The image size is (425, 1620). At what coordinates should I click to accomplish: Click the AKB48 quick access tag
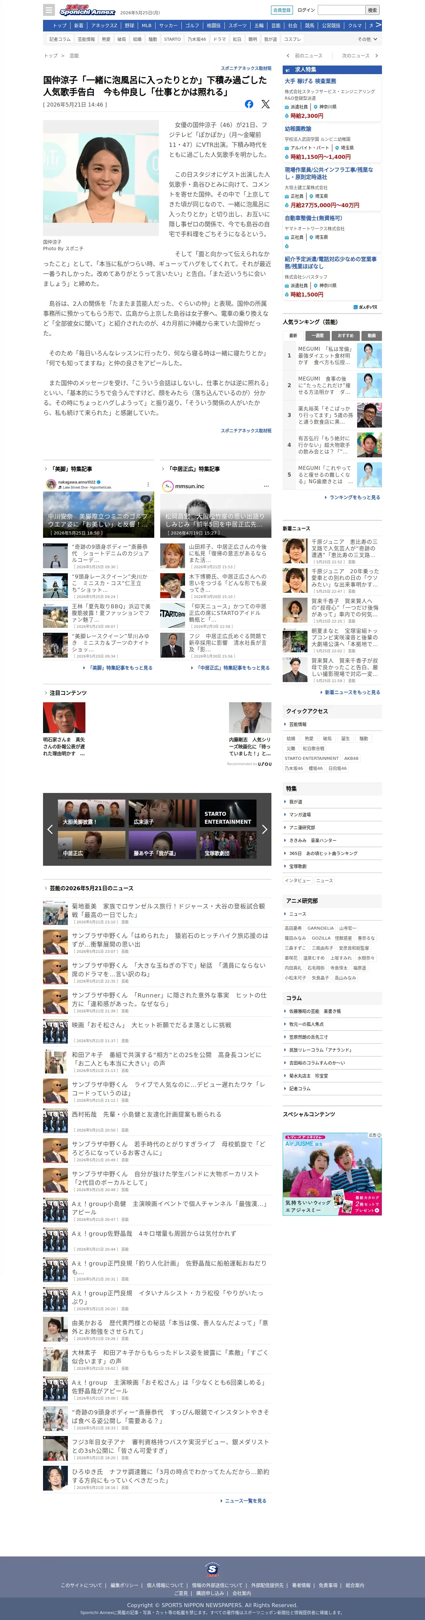click(x=352, y=759)
